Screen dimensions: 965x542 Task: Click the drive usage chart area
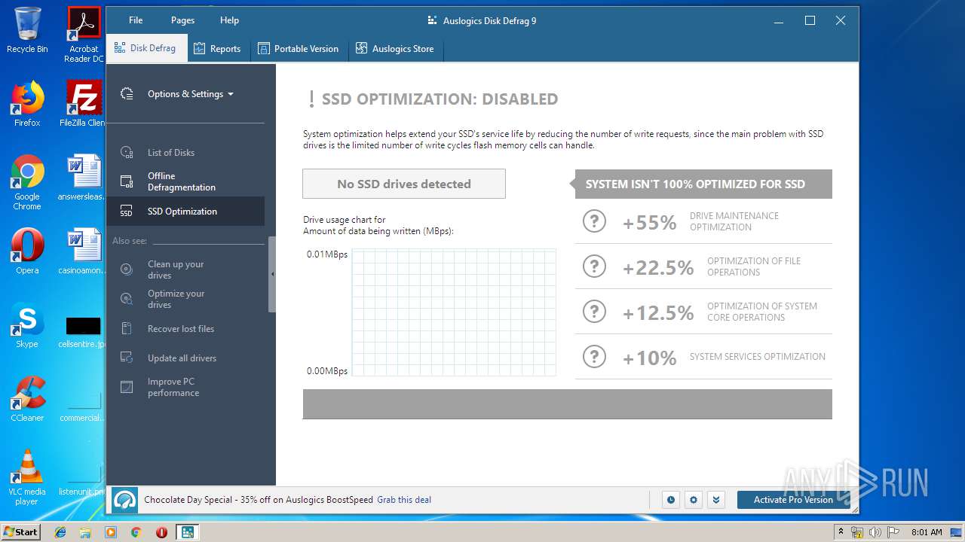click(454, 312)
